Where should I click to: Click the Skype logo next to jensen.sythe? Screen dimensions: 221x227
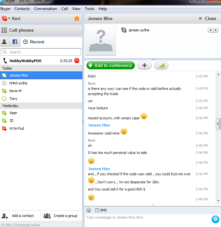click(124, 30)
